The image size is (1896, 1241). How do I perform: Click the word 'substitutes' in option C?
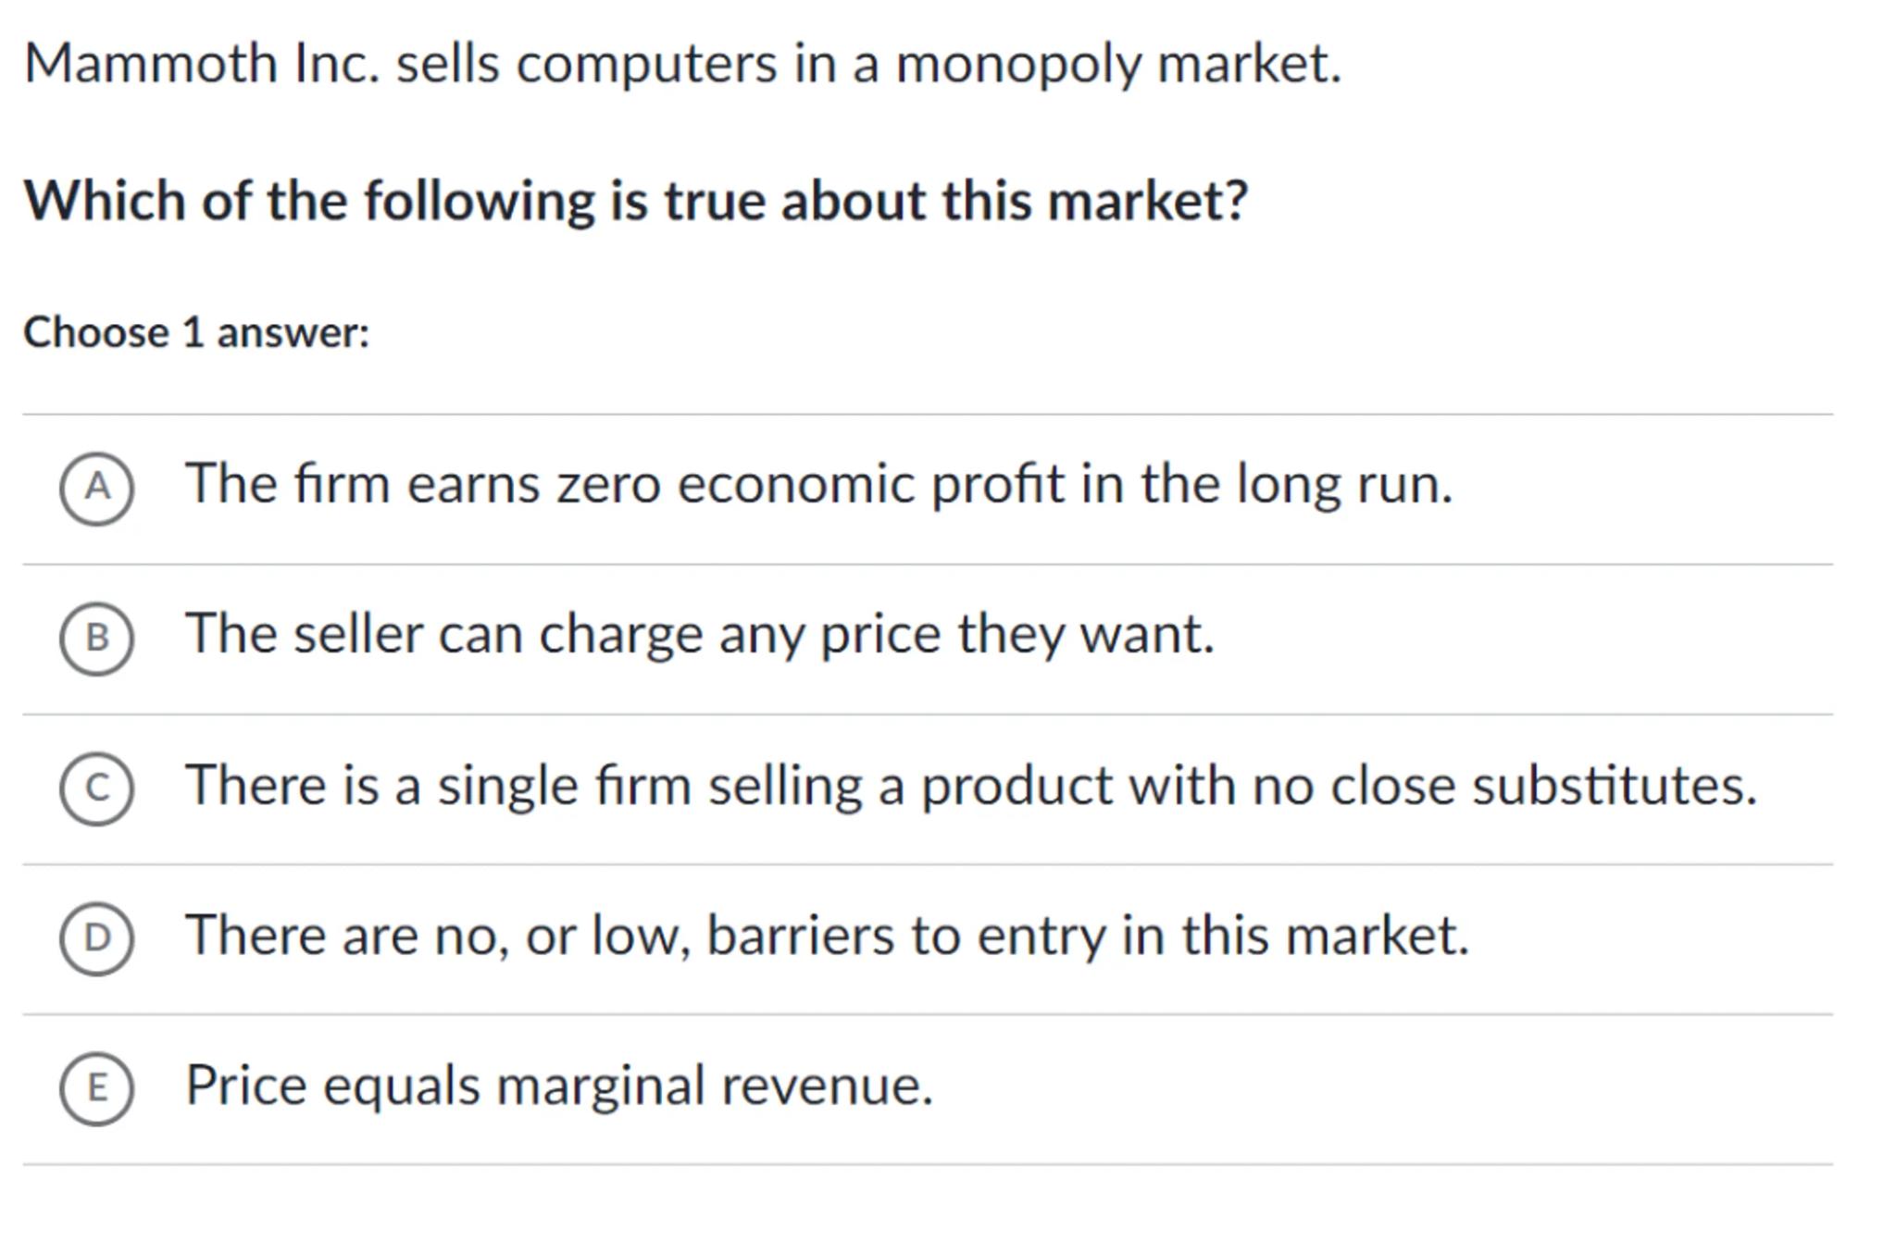pos(1613,786)
